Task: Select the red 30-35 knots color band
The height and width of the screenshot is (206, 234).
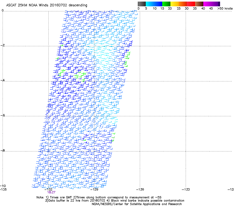Action: [191, 4]
